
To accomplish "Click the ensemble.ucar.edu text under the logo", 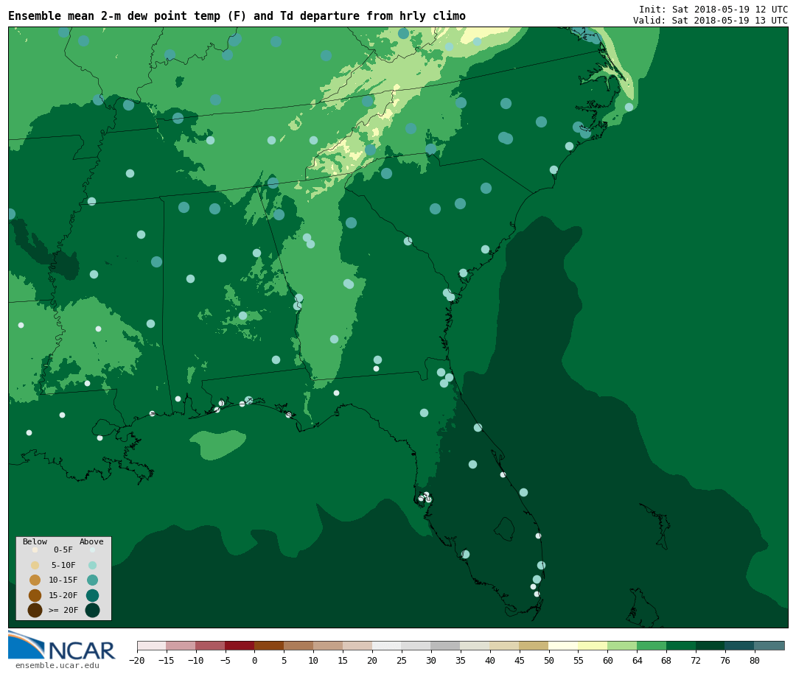I will coord(57,665).
